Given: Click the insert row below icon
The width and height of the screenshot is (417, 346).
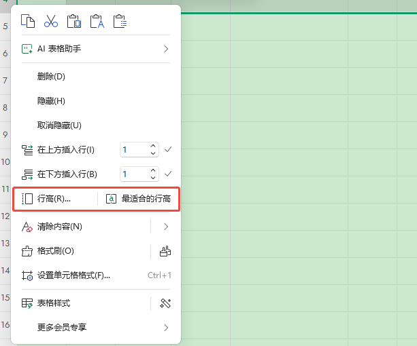Looking at the screenshot, I should (x=27, y=174).
